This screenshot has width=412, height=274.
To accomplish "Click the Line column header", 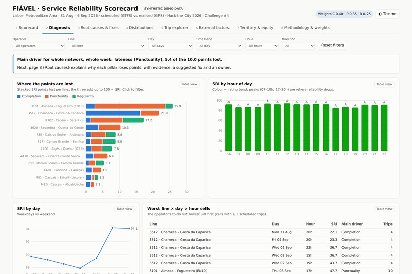I will [x=153, y=224].
